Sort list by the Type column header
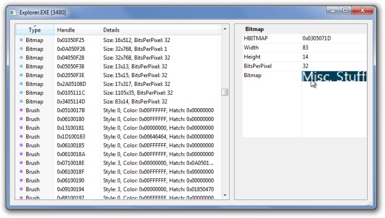 pos(34,30)
